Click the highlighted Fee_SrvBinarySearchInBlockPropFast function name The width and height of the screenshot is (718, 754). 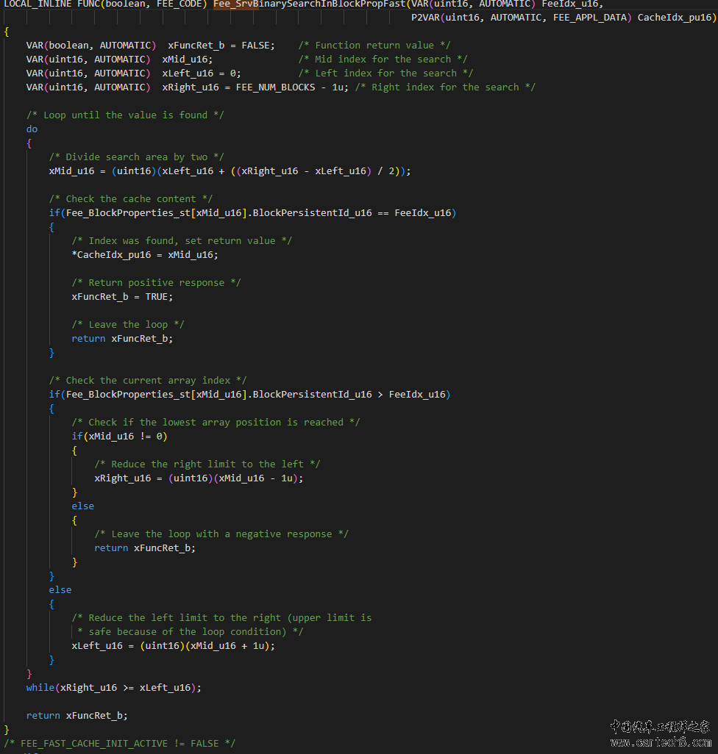point(310,4)
